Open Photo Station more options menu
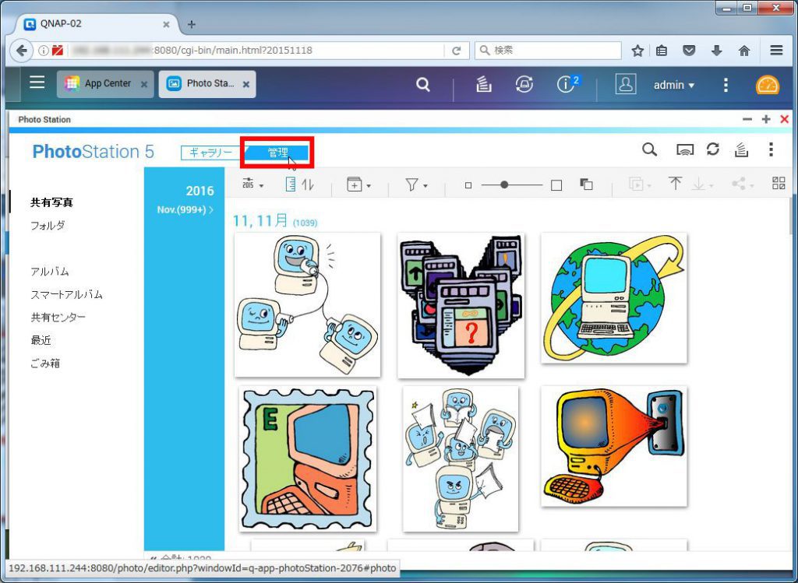798x583 pixels. [x=771, y=149]
